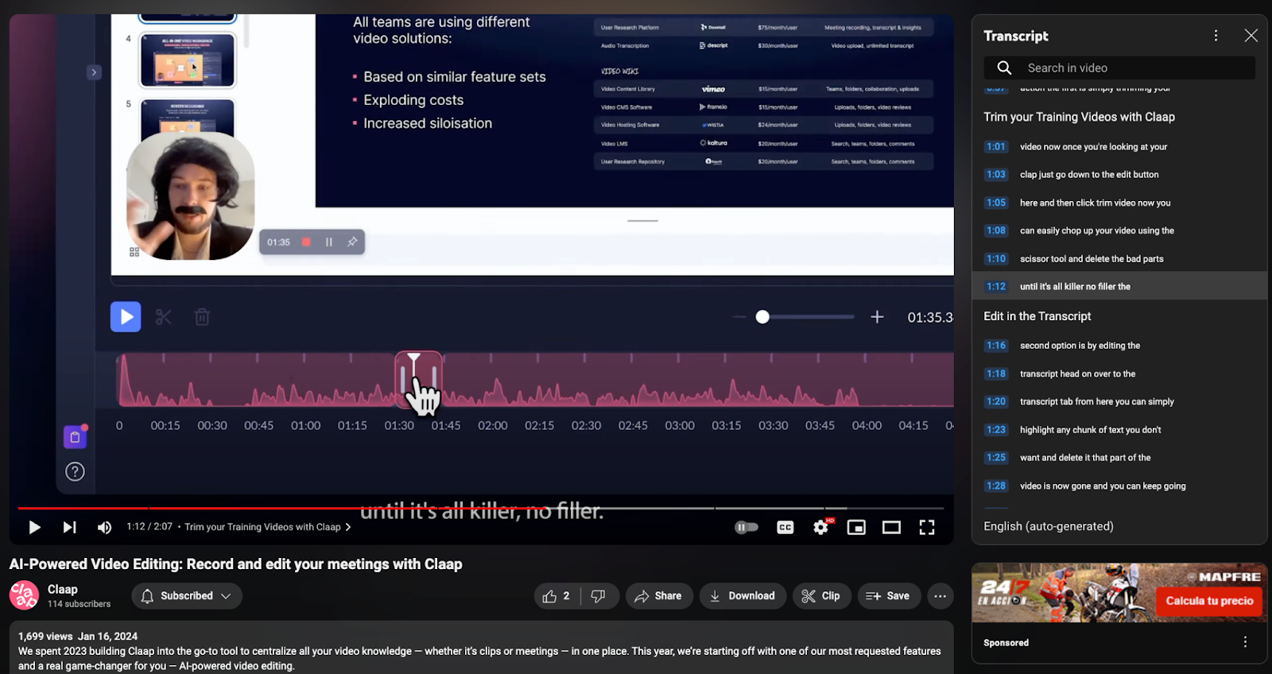
Task: Open the help question mark icon
Action: tap(75, 472)
